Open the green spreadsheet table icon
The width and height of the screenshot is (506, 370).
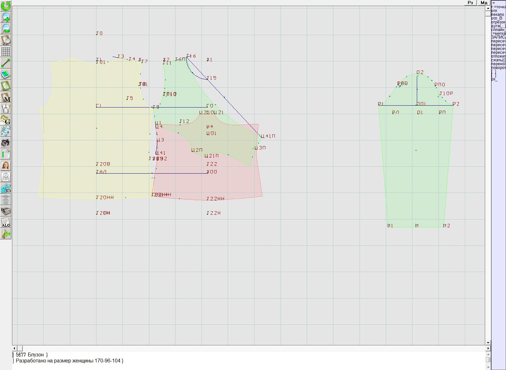point(6,154)
